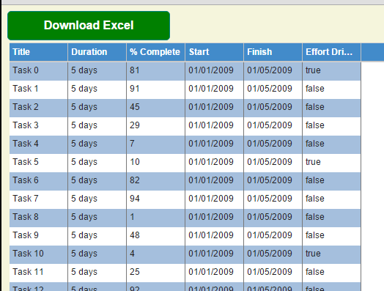The width and height of the screenshot is (384, 291).
Task: Click Task 0 duration cell '5 days'
Action: (97, 71)
